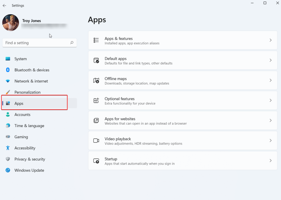
Task: Click the Bluetooth & devices icon
Action: [8, 70]
